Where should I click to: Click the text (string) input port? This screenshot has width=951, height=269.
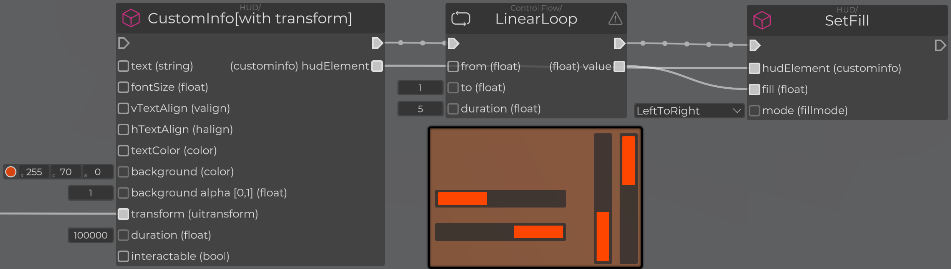[123, 66]
